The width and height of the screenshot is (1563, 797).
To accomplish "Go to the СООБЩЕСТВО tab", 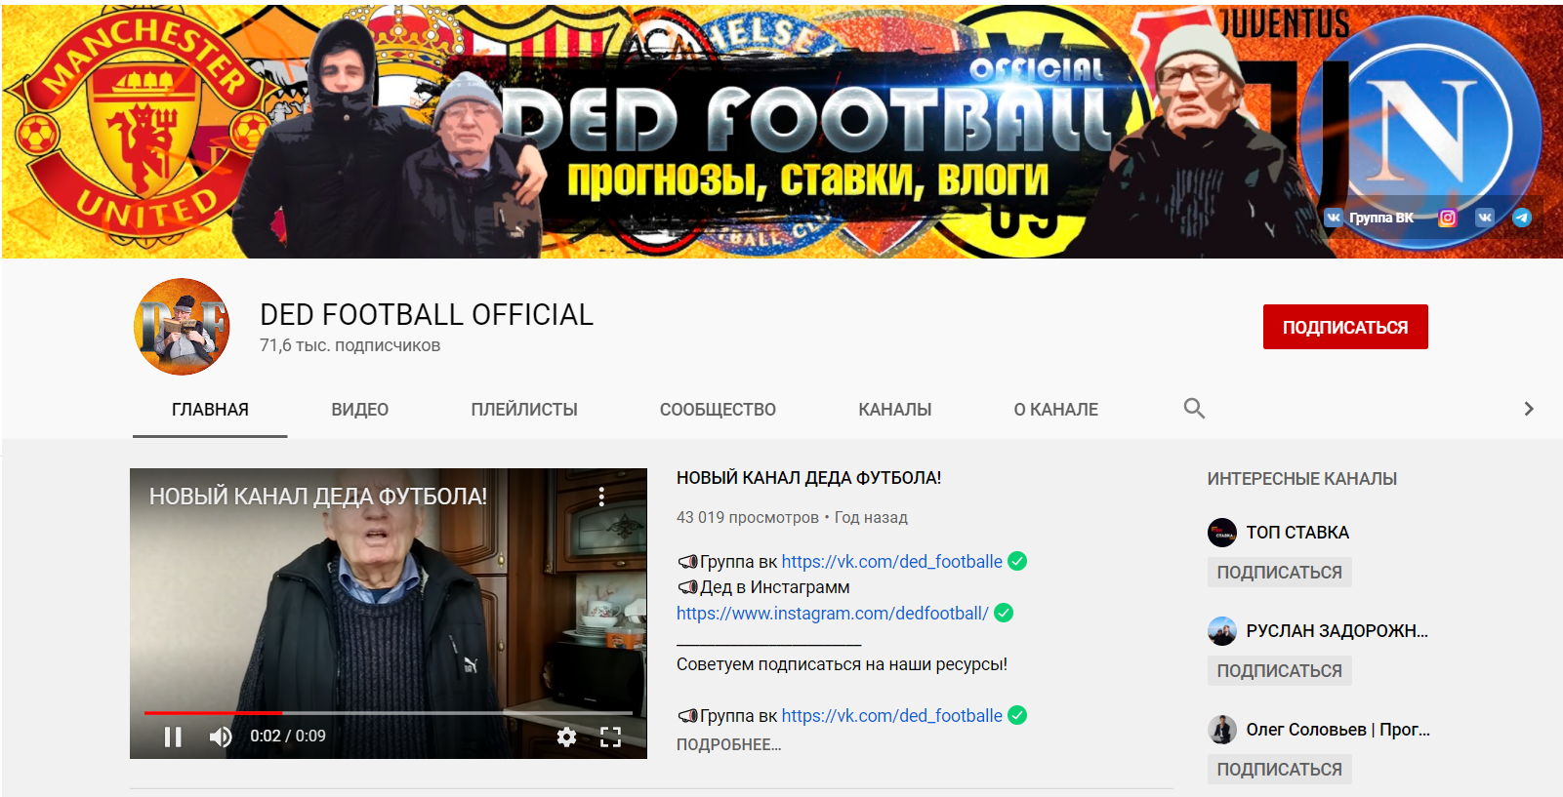I will [x=718, y=410].
